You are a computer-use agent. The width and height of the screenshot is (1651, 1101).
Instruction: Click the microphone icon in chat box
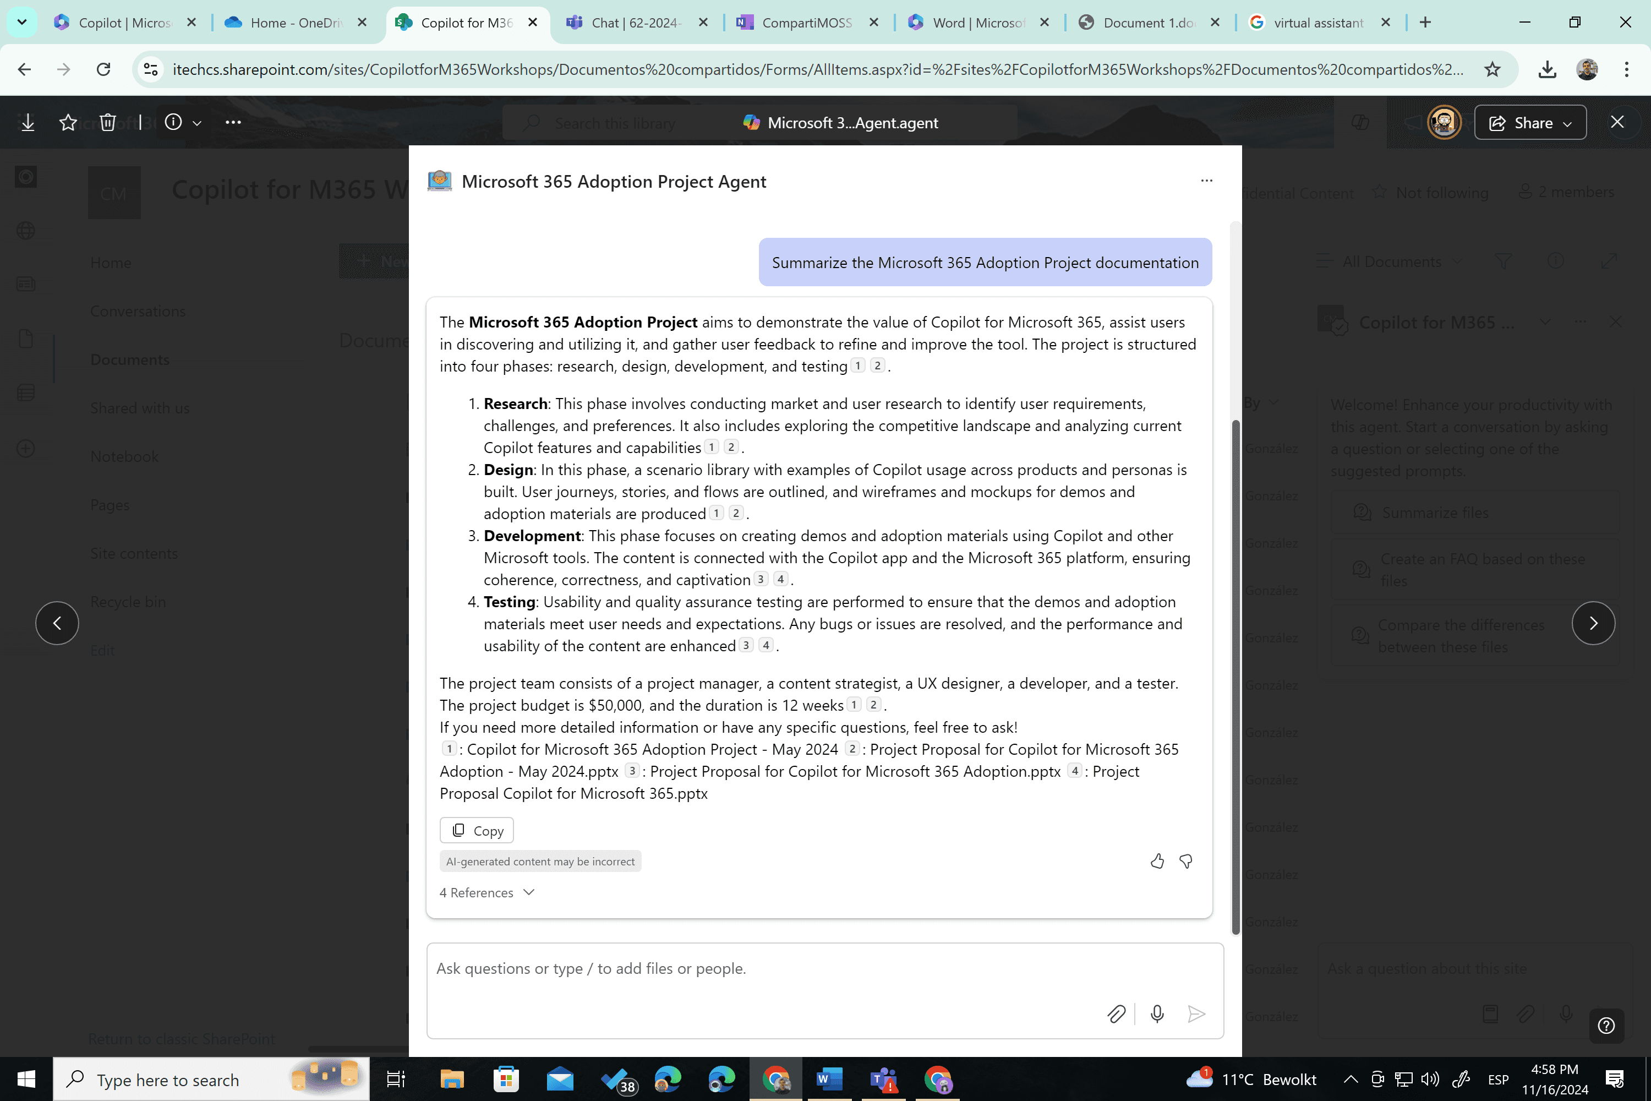pyautogui.click(x=1157, y=1014)
